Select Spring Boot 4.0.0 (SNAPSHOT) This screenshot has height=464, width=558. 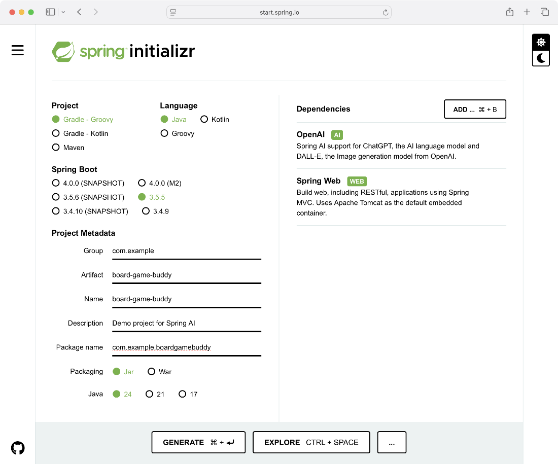tap(88, 183)
